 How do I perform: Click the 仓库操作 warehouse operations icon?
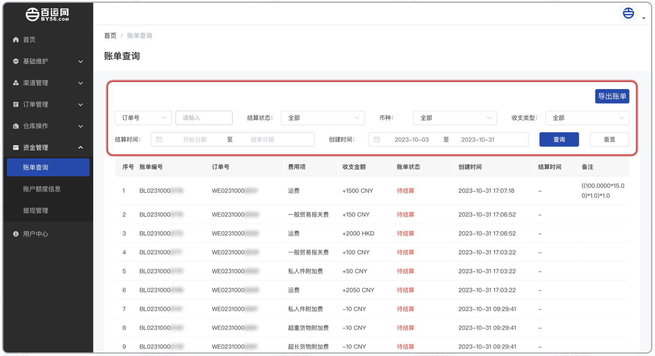[15, 126]
